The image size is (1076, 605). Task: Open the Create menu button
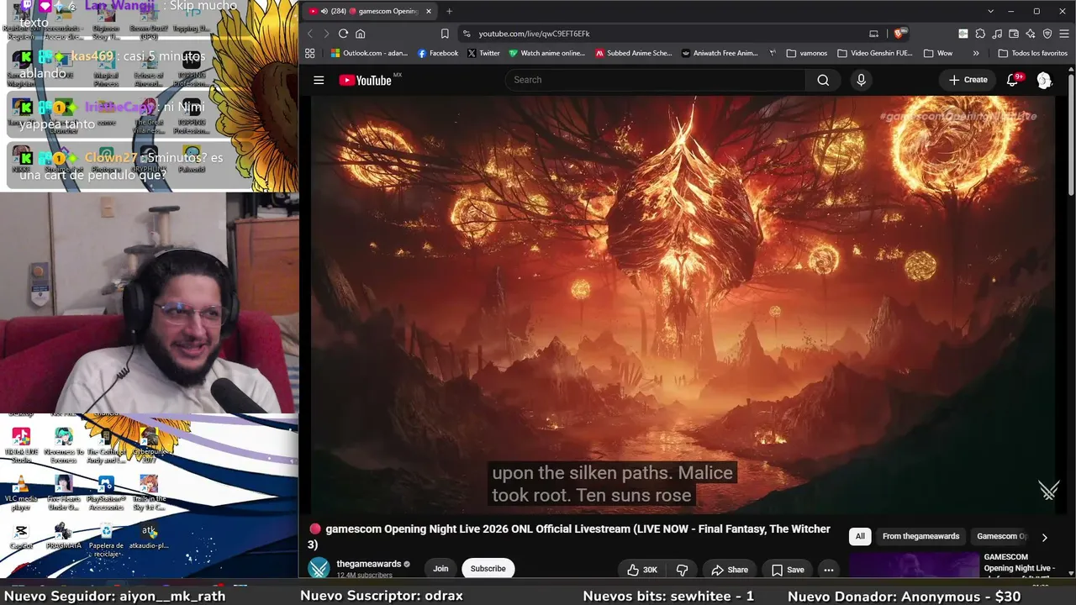[968, 80]
